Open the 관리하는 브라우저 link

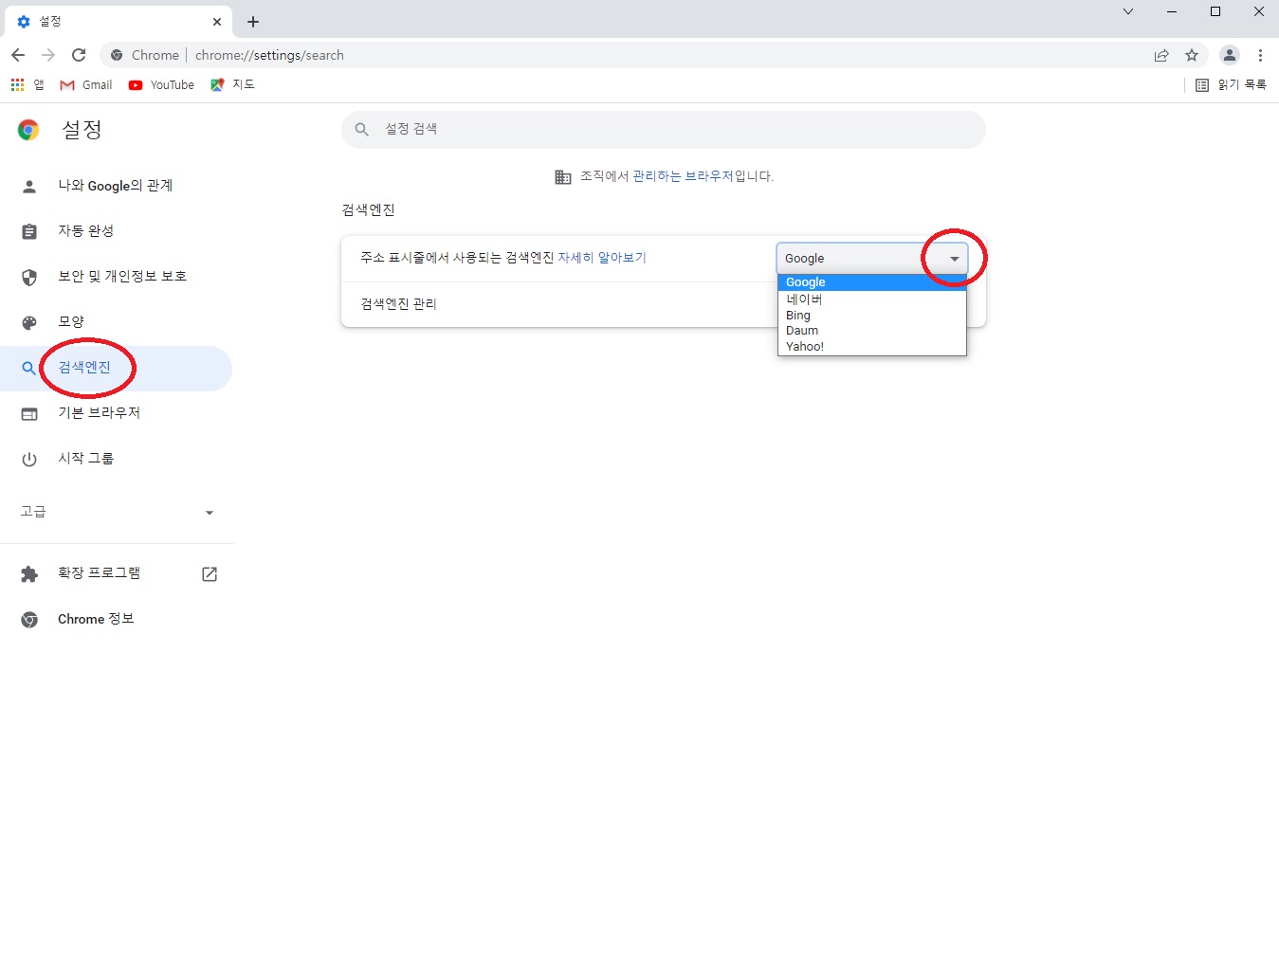click(x=684, y=175)
